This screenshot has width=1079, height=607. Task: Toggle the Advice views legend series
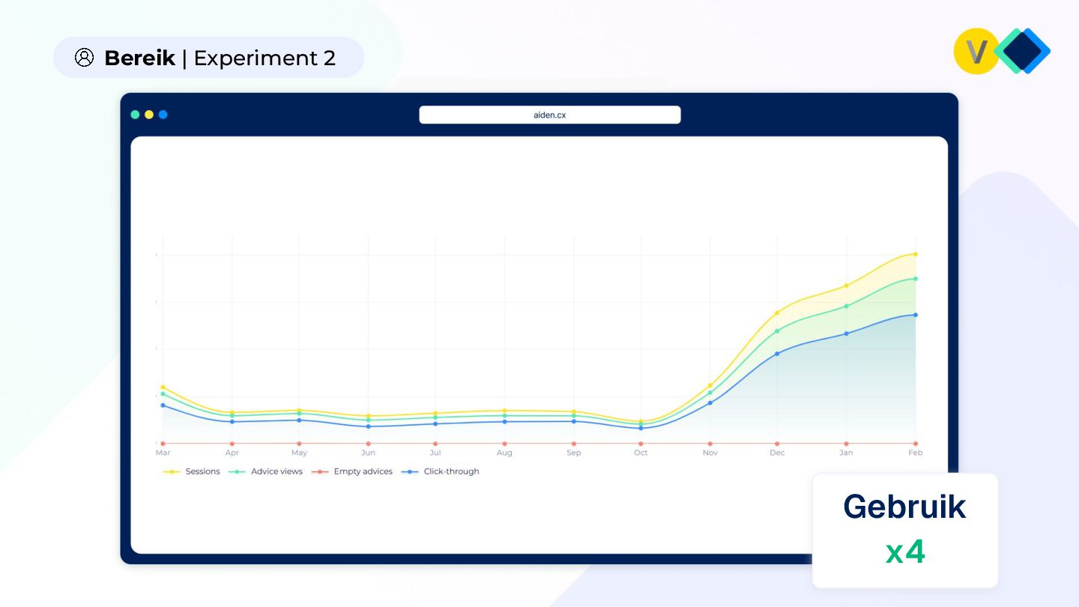[265, 471]
